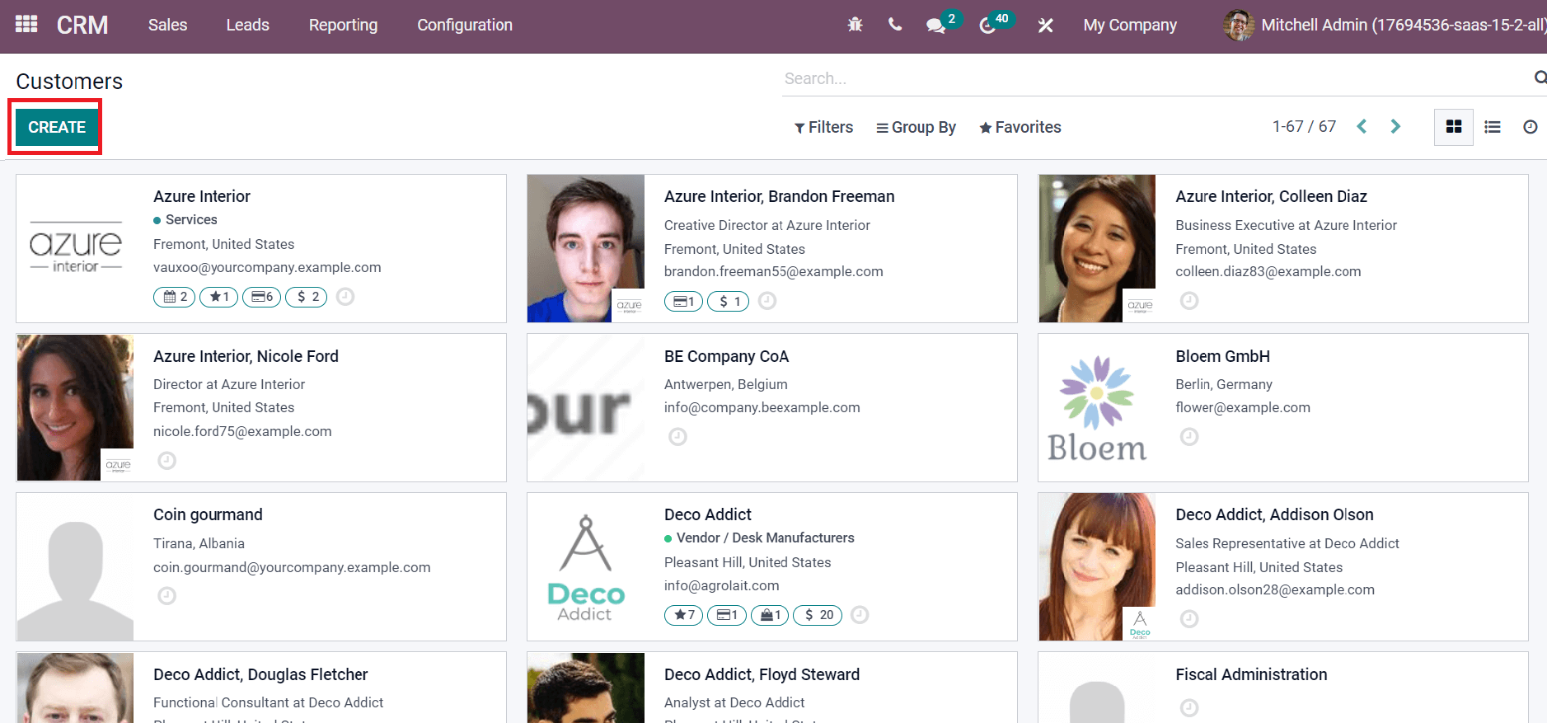Click Colleen Diaz's photo thumbnail
Image resolution: width=1547 pixels, height=723 pixels.
1097,248
